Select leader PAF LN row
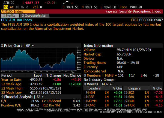Screen dimensions: 164x118 coord(103,97)
